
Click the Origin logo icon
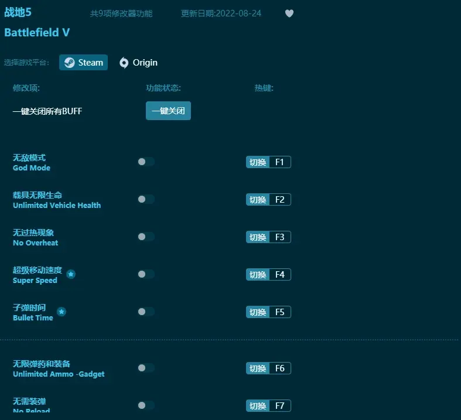(124, 63)
